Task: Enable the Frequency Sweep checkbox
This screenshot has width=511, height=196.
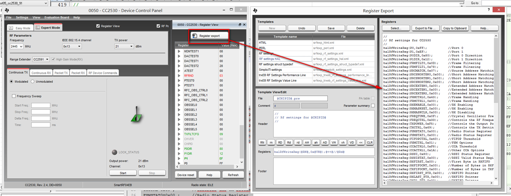Action: tap(14, 96)
